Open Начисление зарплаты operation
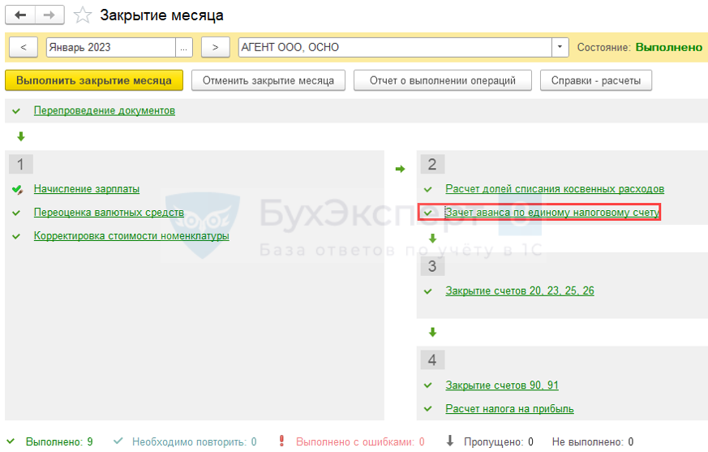Viewport: 708px width, 452px height. 87,189
